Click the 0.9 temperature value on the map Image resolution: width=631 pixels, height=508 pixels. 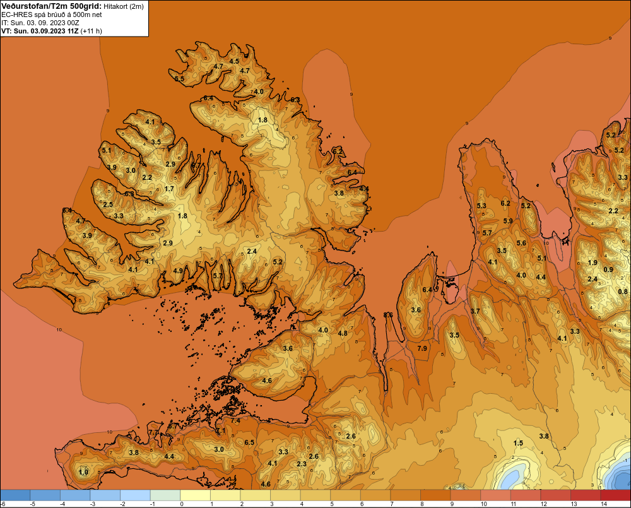pos(608,269)
